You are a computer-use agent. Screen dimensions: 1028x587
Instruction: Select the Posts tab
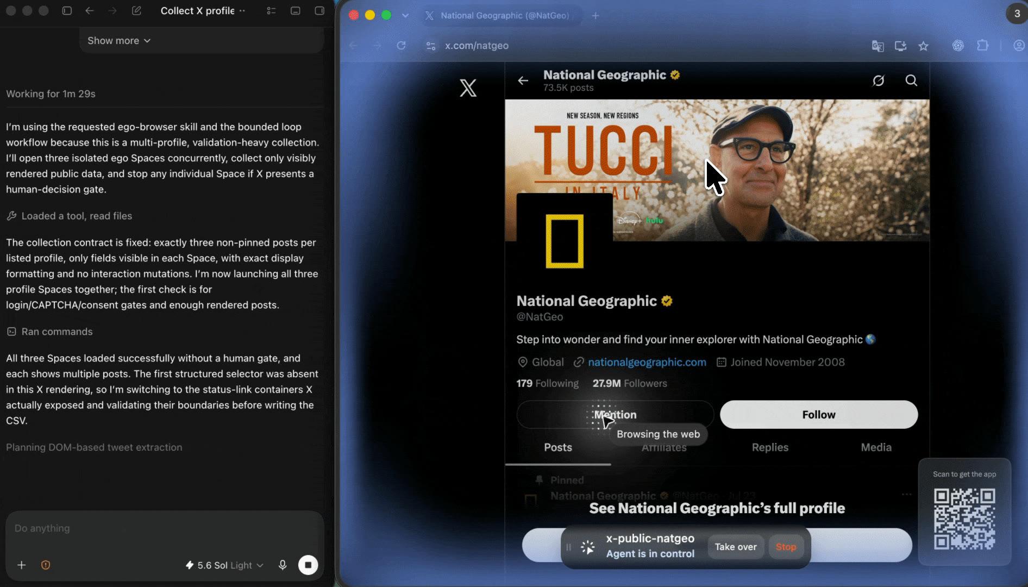coord(558,447)
